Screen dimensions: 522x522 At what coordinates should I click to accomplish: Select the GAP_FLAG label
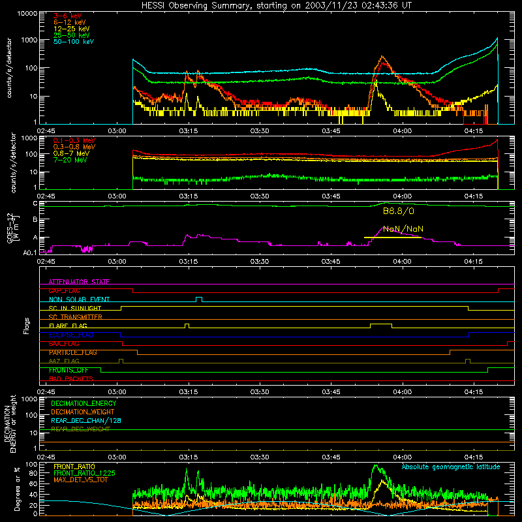tap(64, 290)
